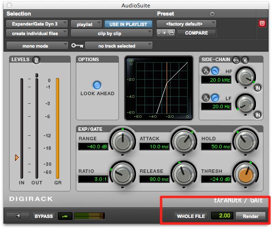Viewport: 272px width, 229px height.
Task: Click the HF frequency field 20.0 kHz
Action: point(216,80)
